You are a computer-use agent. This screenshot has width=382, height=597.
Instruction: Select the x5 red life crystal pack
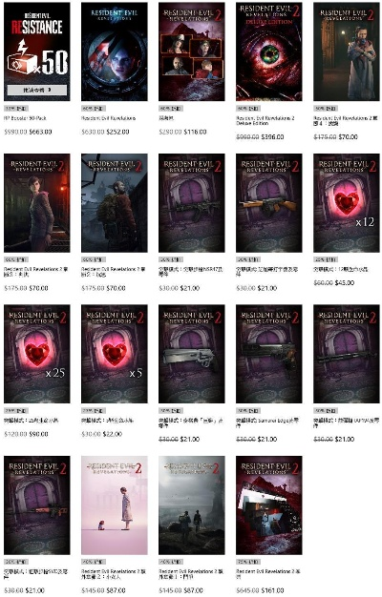point(115,354)
